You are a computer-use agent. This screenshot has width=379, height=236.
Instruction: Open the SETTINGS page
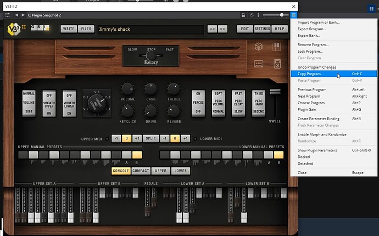262,29
